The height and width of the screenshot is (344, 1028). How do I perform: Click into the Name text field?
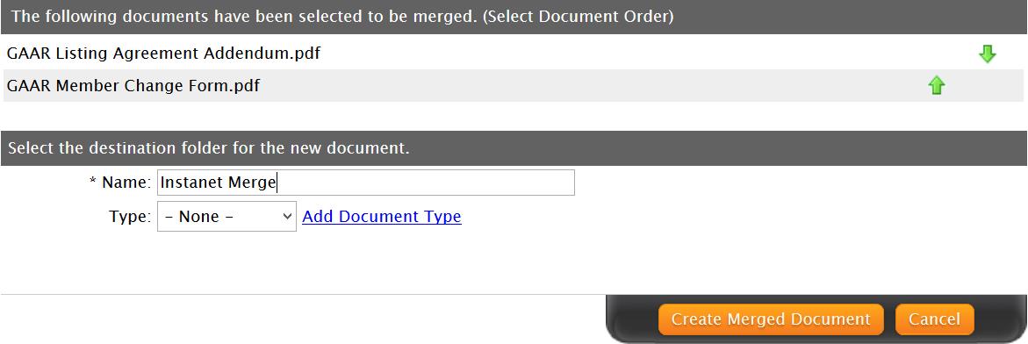(366, 183)
